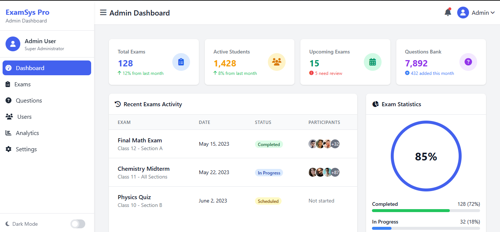Click the '+87' participants badge
This screenshot has height=232, width=500.
(335, 172)
